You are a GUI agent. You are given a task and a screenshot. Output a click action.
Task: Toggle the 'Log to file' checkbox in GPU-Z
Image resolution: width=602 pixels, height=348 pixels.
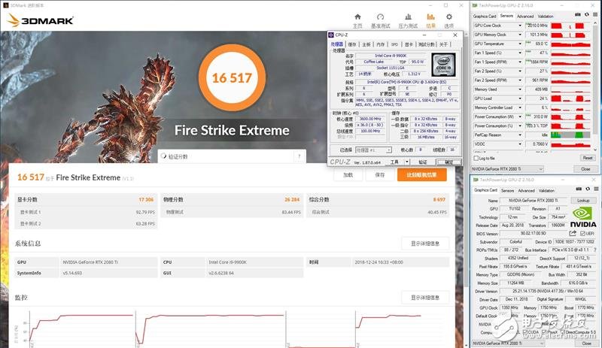point(476,158)
